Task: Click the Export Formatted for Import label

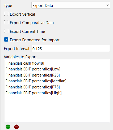Action: 35,40
